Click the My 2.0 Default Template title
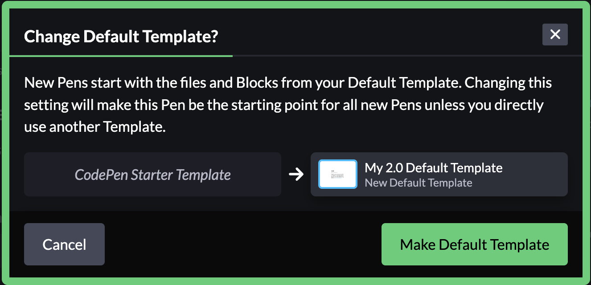Viewport: 591px width, 285px height. point(433,168)
